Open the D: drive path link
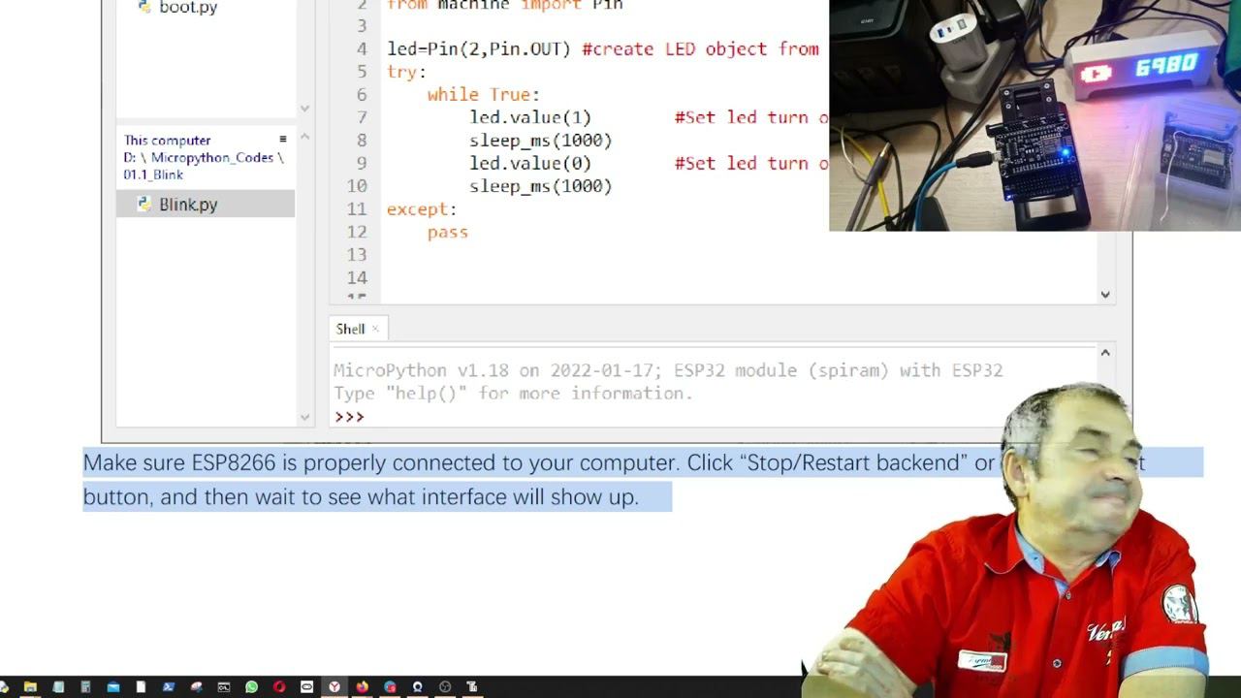The image size is (1241, 698). point(129,157)
